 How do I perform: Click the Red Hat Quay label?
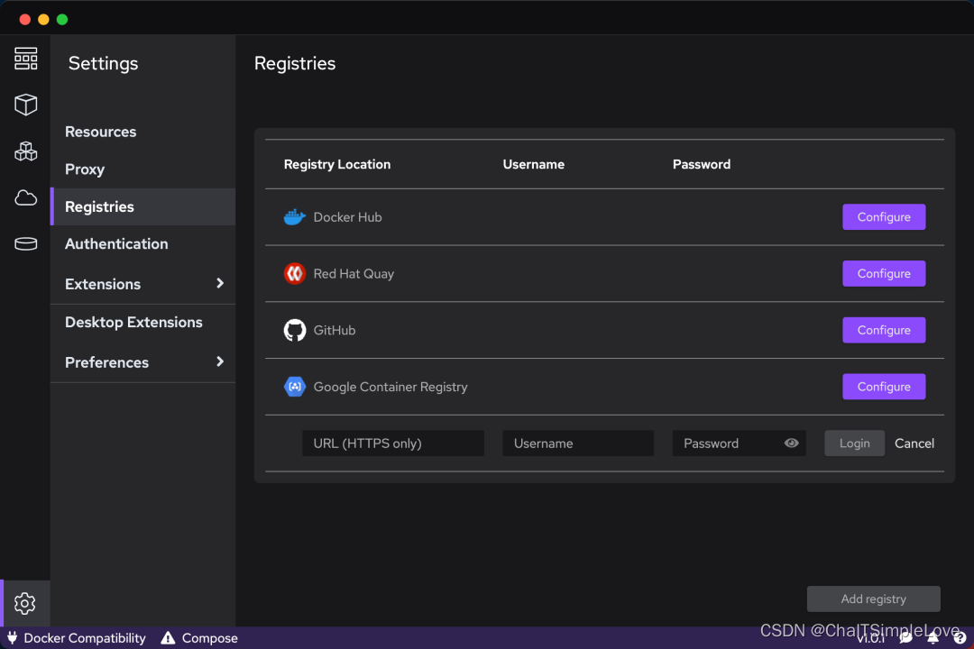[354, 274]
